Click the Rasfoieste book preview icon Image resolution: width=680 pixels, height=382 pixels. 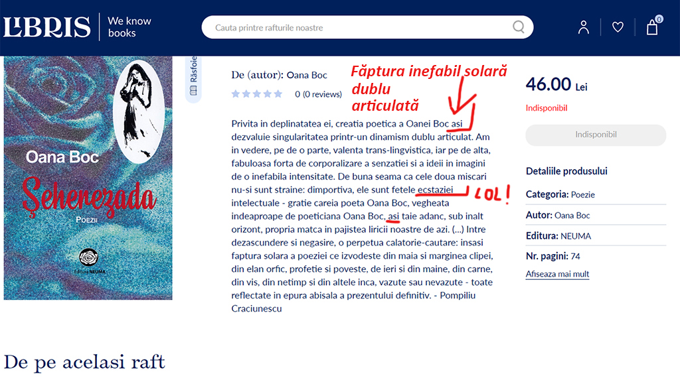194,91
